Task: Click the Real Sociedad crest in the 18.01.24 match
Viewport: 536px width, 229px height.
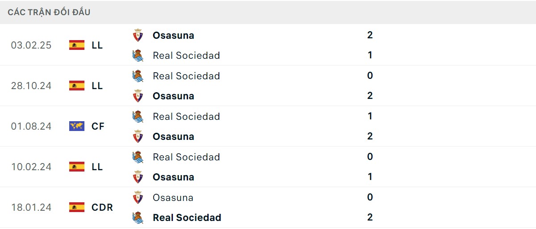Action: tap(138, 218)
